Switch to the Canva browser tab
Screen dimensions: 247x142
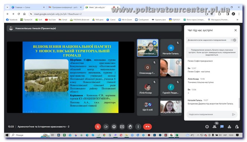point(28,7)
